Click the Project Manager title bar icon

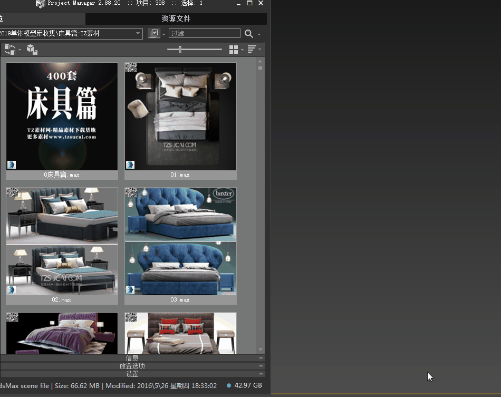[x=40, y=4]
